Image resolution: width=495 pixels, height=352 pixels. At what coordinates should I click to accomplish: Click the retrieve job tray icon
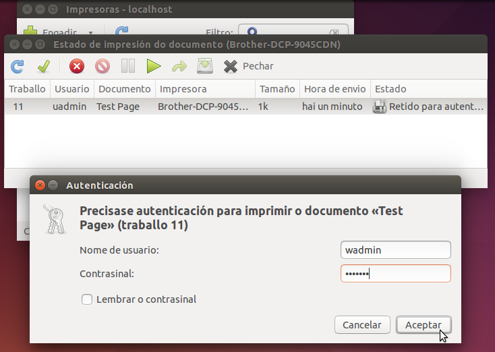pos(205,66)
